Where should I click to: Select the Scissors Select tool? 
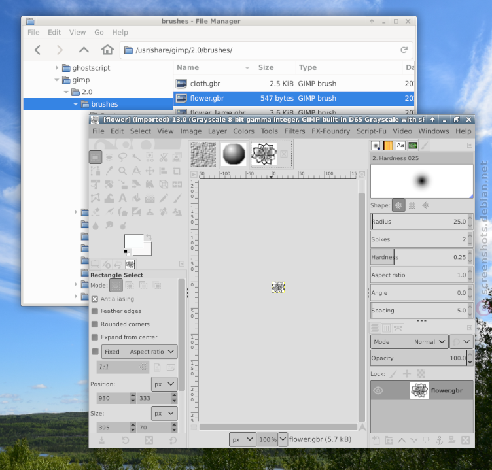pos(164,157)
